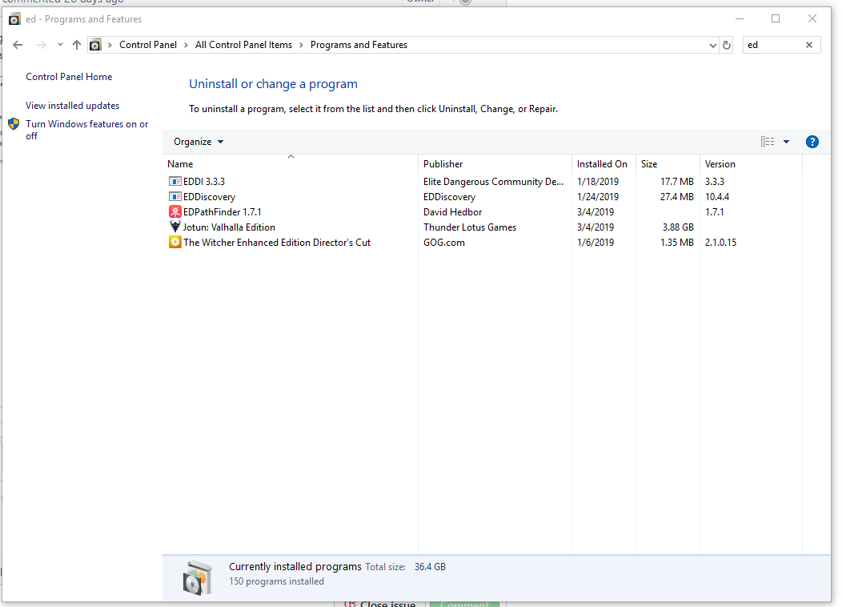The width and height of the screenshot is (842, 607).
Task: Click the EDDiscovery program icon
Action: click(174, 197)
